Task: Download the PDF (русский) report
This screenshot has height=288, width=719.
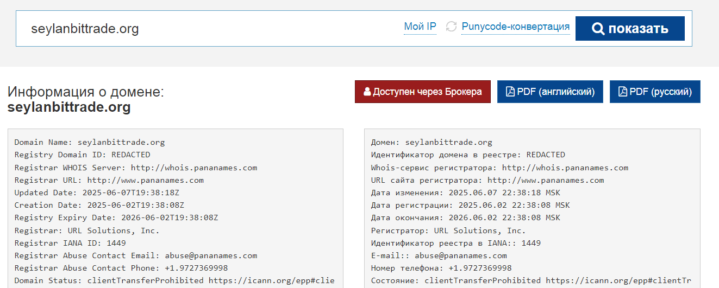Action: [x=655, y=92]
